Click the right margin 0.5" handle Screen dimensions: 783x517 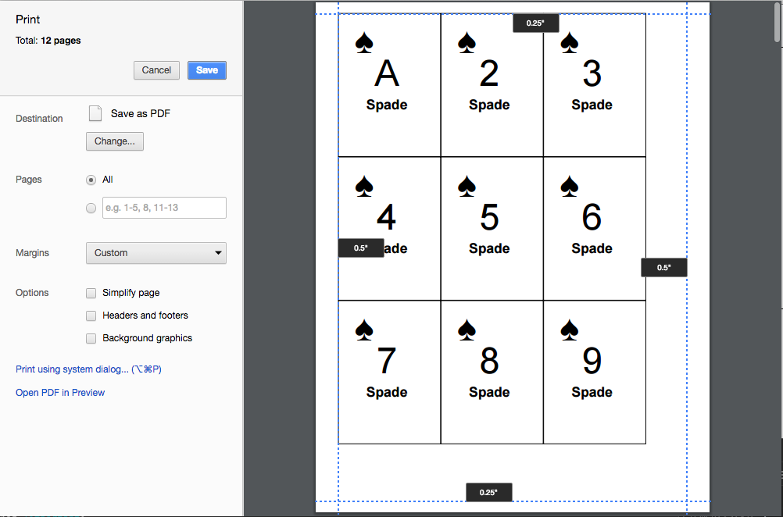pos(663,268)
